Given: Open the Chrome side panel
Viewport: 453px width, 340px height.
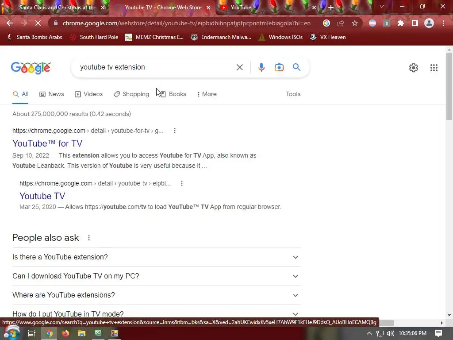Looking at the screenshot, I should (x=415, y=23).
